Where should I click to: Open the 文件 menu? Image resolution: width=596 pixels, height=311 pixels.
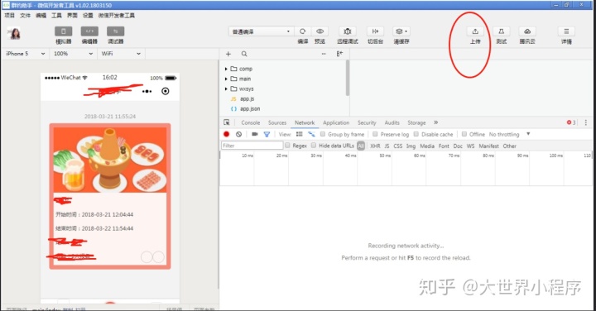point(25,15)
